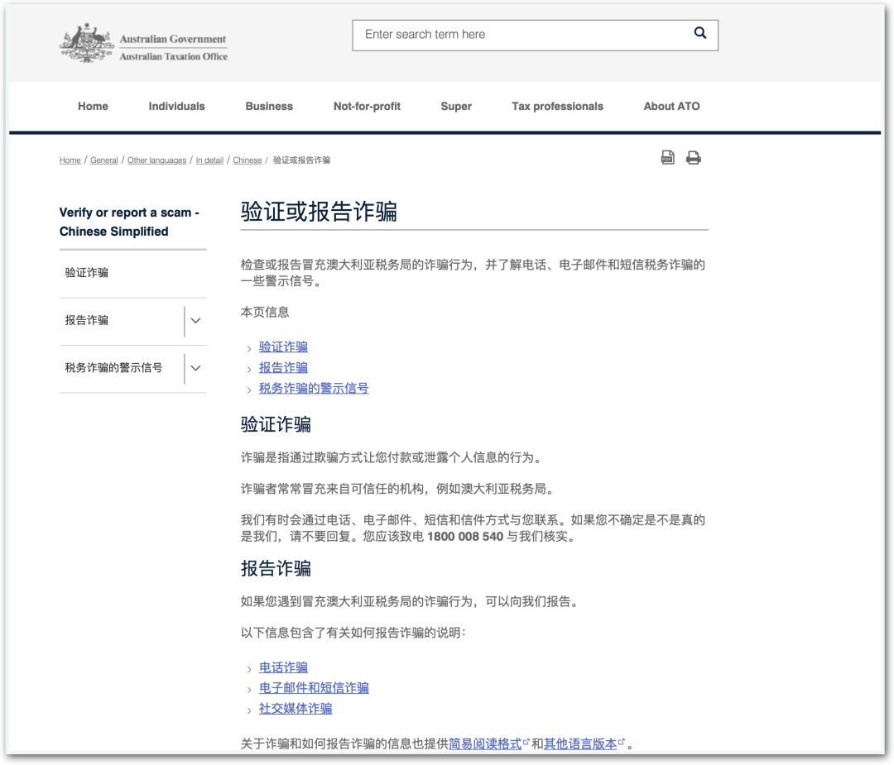
Task: Open the 简易阅读格式 link
Action: pos(485,744)
